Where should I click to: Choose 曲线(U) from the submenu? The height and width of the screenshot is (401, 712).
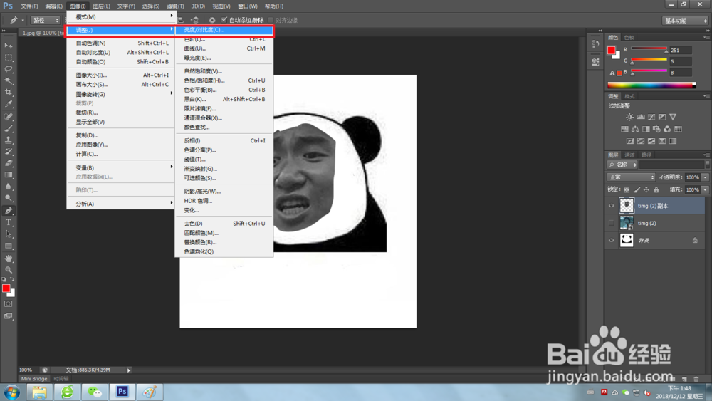pos(224,48)
